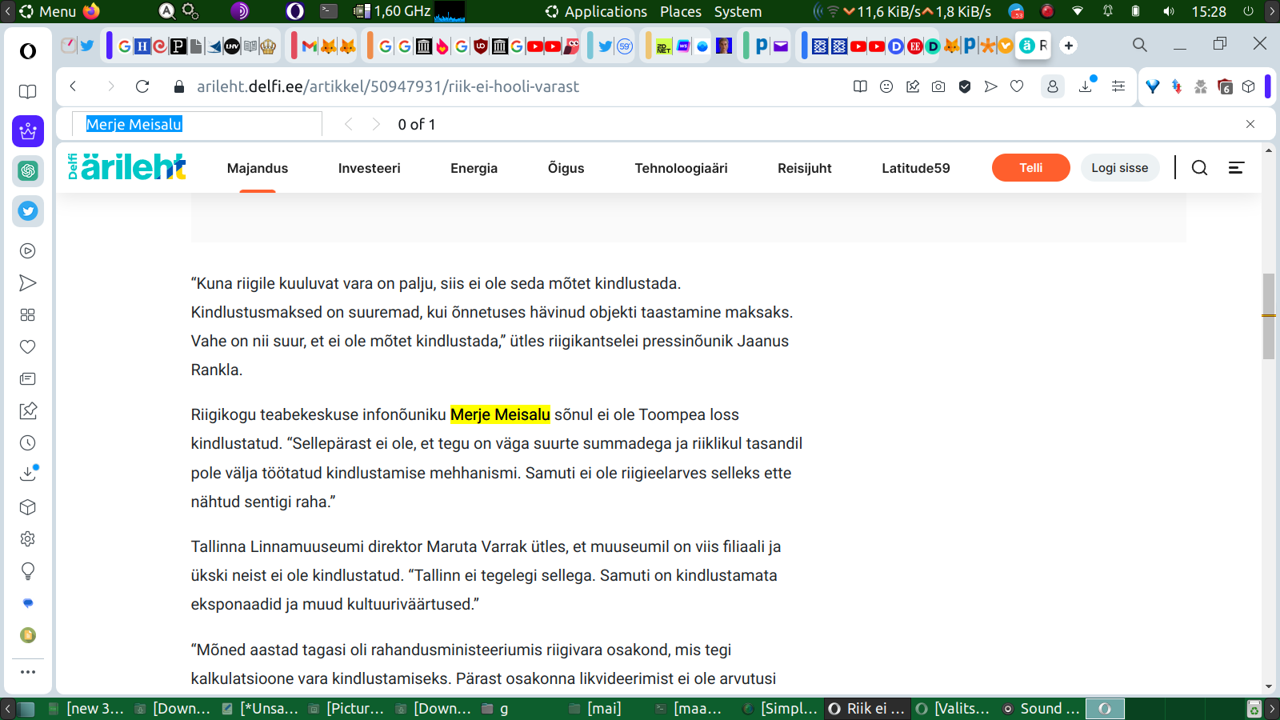Go to Ärileht home via logo

click(128, 166)
